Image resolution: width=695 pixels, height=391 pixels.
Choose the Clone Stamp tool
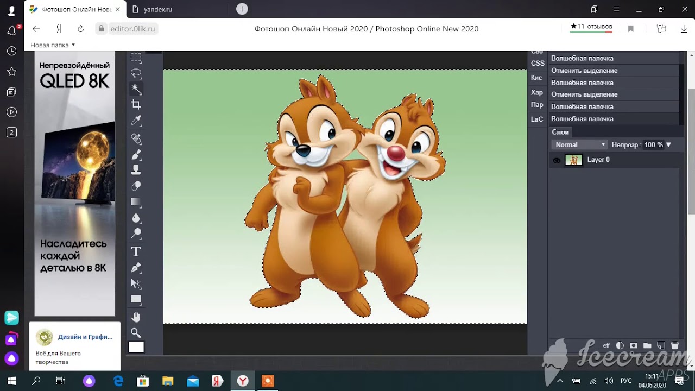coord(136,171)
